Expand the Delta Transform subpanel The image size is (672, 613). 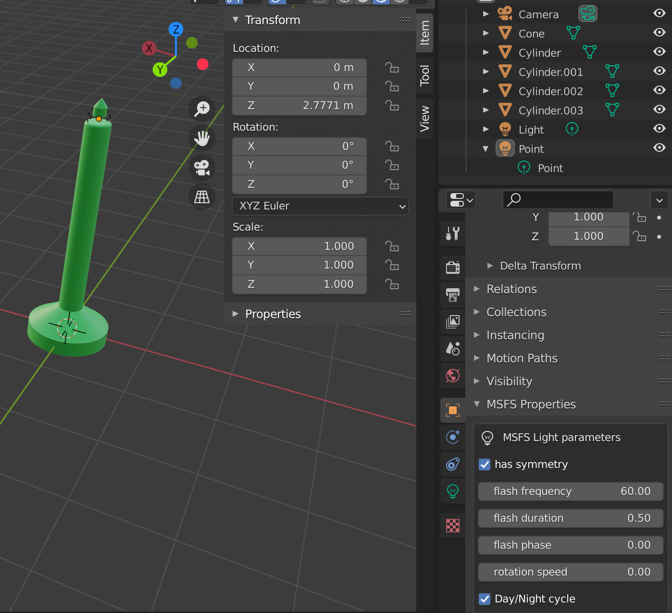click(490, 266)
